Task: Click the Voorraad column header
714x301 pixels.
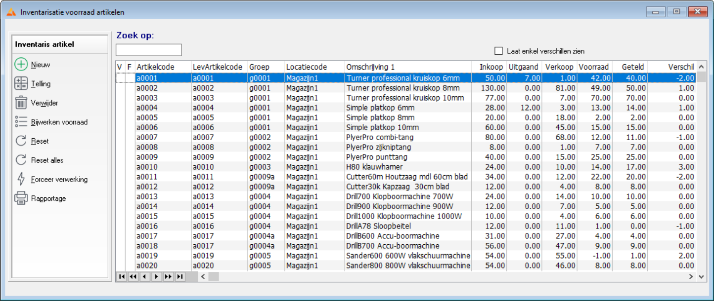Action: pyautogui.click(x=594, y=67)
